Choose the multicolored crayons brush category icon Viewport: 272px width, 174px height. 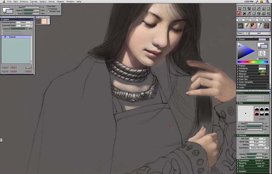[x=266, y=26]
